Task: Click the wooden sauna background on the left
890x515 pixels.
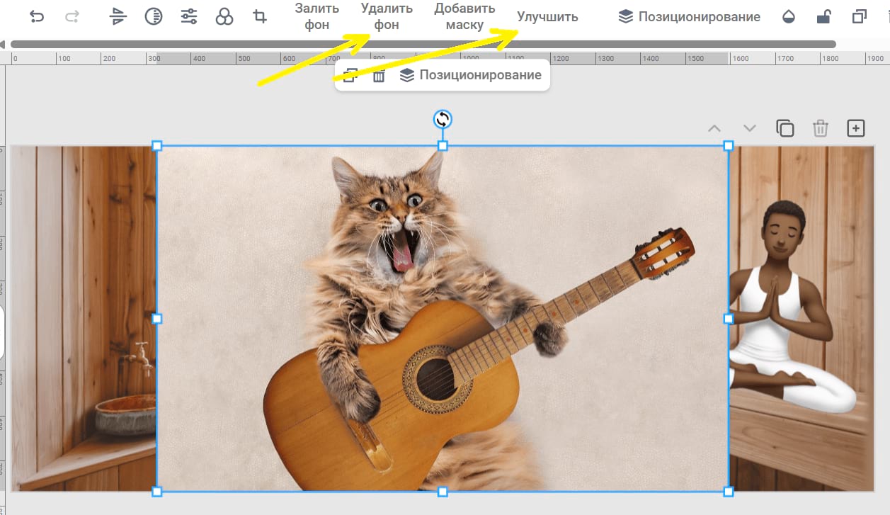Action: tap(84, 319)
